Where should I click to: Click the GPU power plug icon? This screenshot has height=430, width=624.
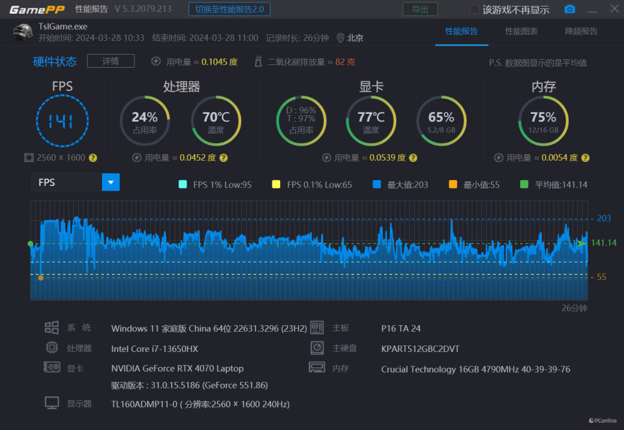pyautogui.click(x=327, y=157)
